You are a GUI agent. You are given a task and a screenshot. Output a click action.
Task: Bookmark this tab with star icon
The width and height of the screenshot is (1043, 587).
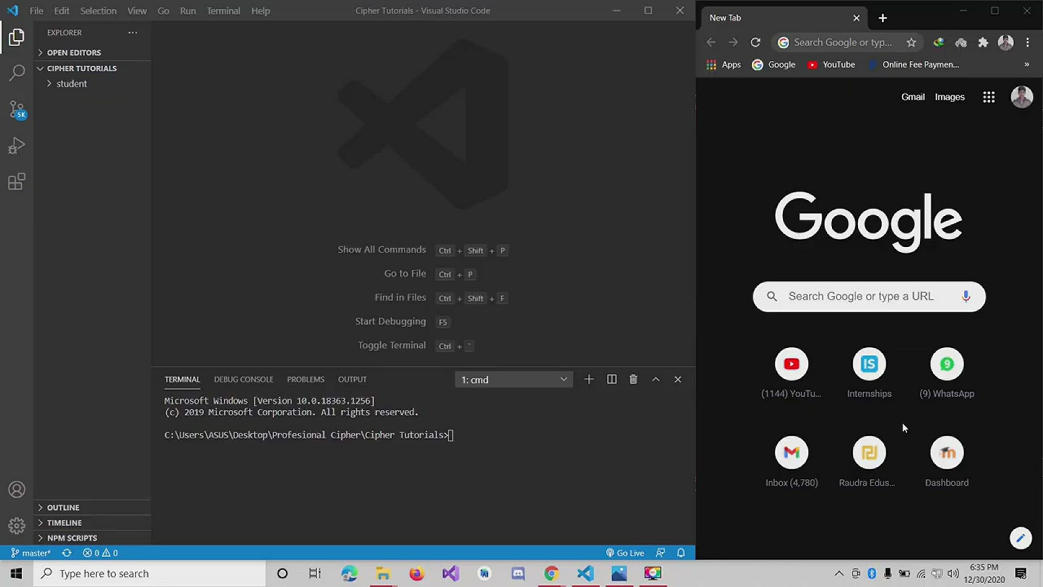(912, 42)
